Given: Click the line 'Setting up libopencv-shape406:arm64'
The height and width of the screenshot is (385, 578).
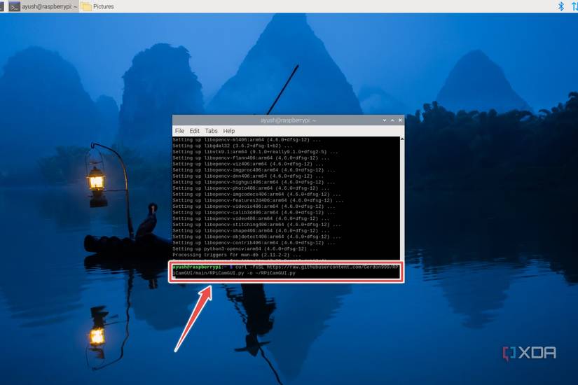Looking at the screenshot, I should (251, 230).
